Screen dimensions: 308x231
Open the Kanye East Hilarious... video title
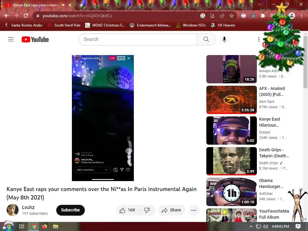click(x=269, y=122)
